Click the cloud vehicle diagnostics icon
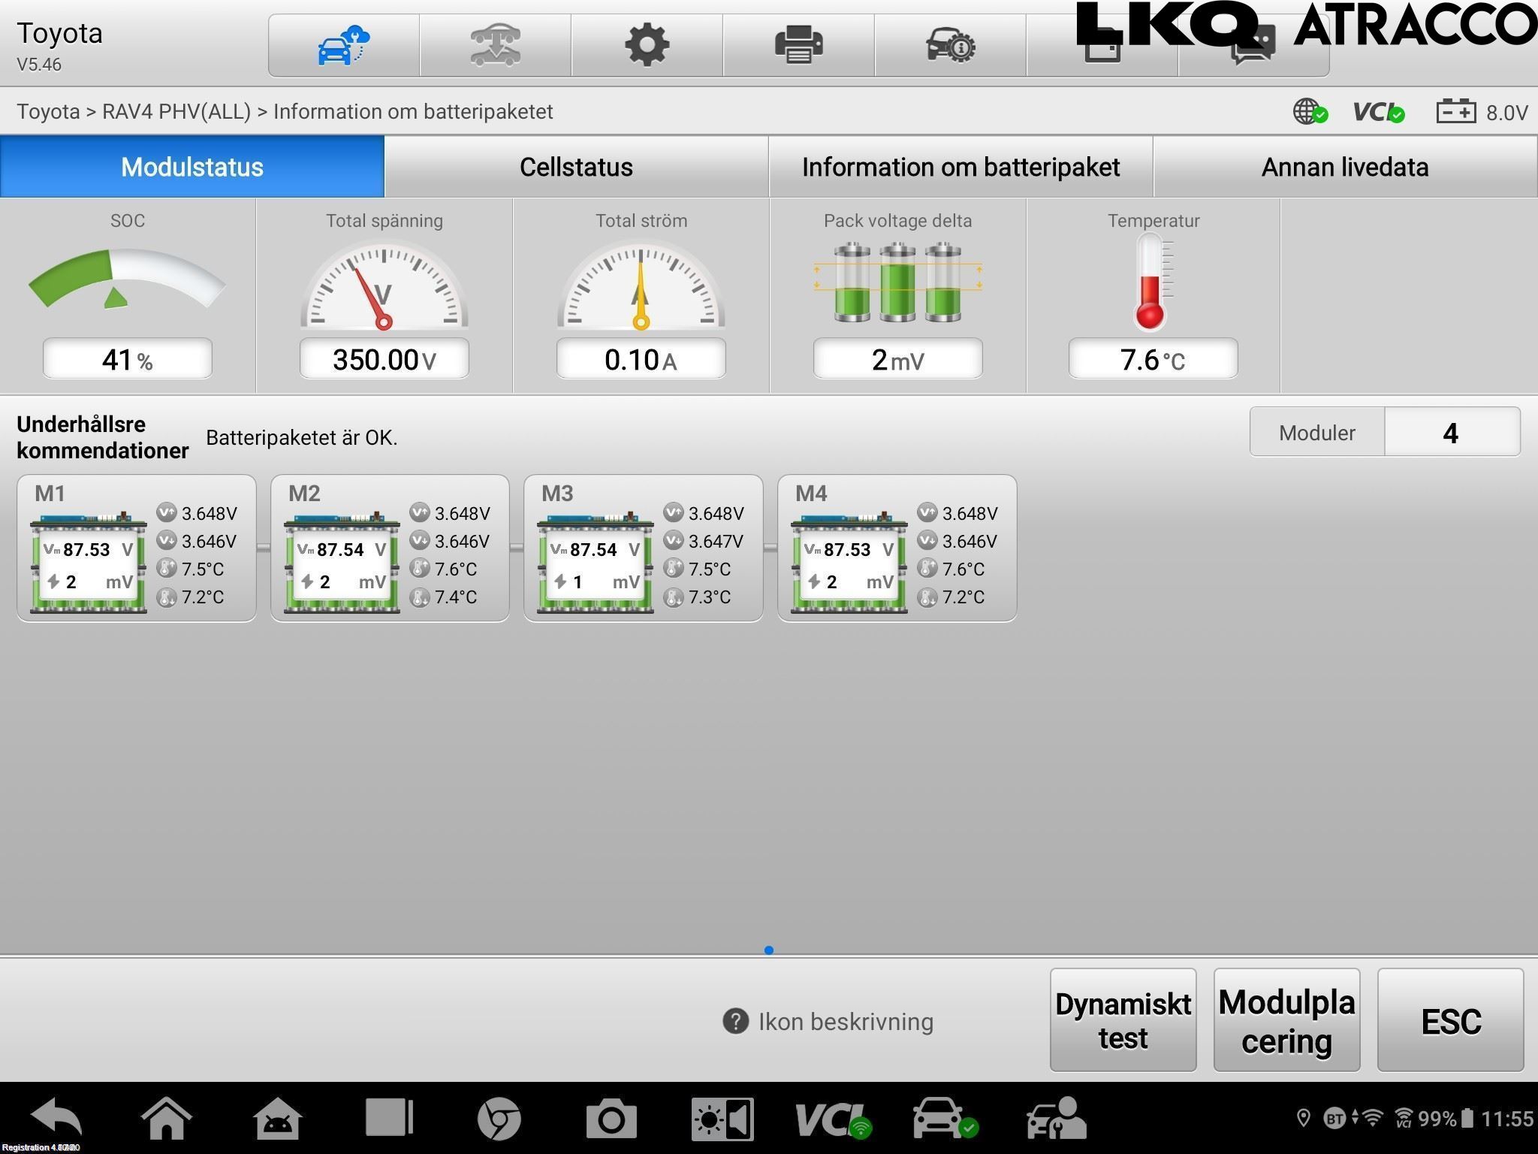This screenshot has height=1154, width=1538. (344, 45)
